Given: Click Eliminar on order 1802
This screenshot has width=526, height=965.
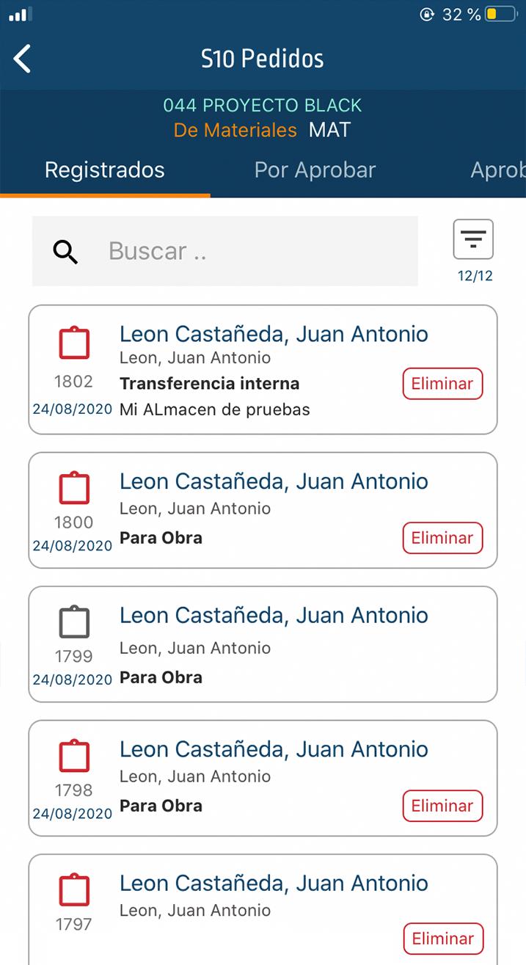Looking at the screenshot, I should pyautogui.click(x=442, y=384).
